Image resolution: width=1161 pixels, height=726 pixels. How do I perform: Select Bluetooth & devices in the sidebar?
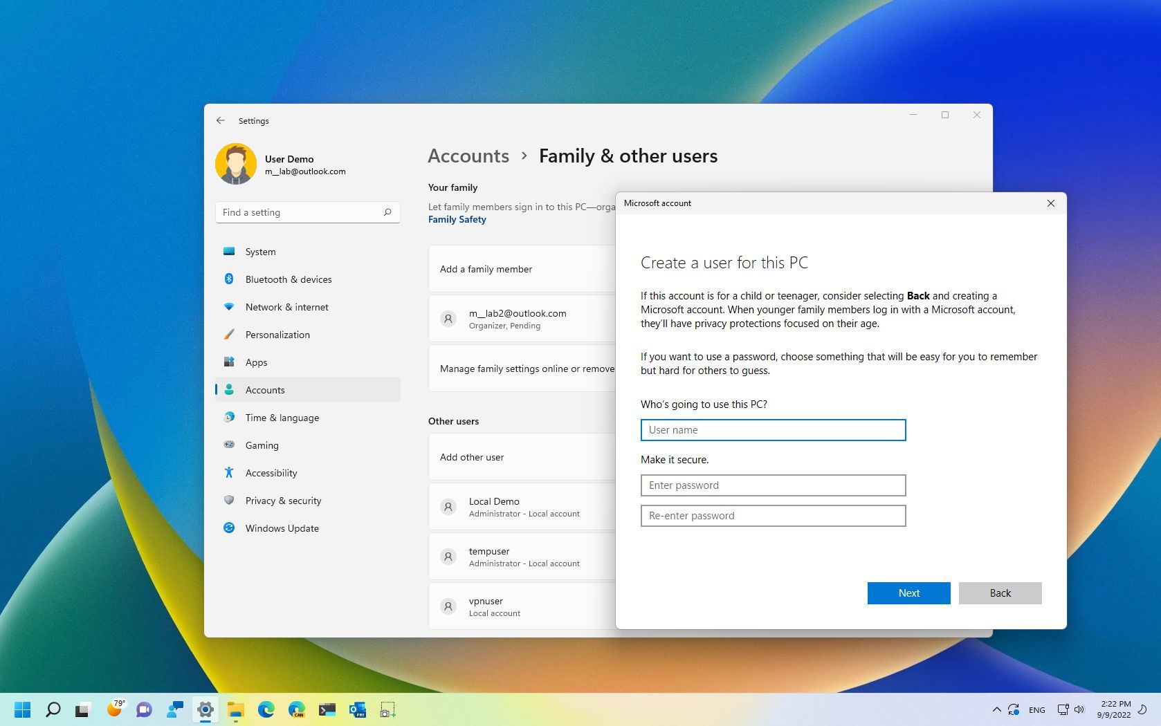(x=289, y=279)
